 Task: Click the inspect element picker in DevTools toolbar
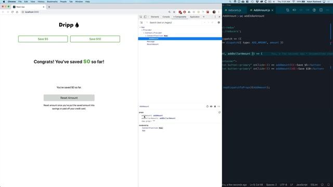140,17
